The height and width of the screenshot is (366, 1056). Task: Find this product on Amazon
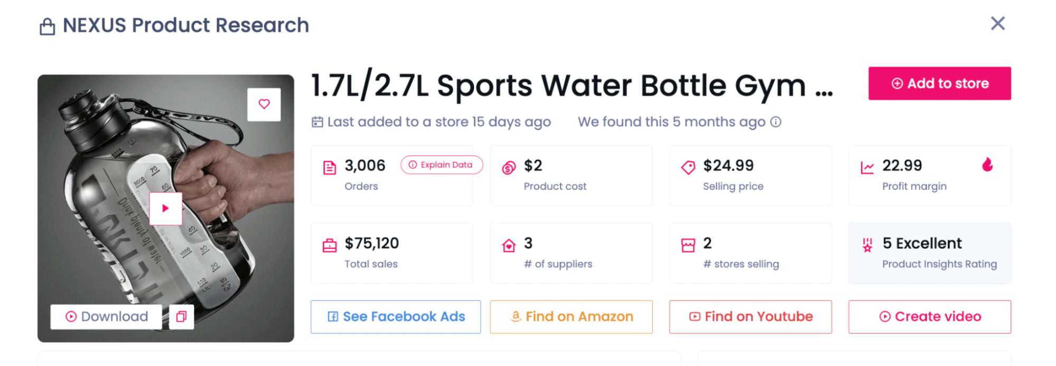coord(571,316)
